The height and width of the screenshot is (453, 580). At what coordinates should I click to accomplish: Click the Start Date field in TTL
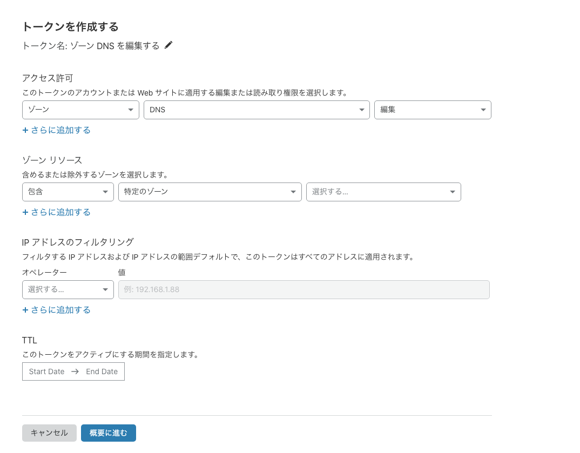tap(46, 371)
